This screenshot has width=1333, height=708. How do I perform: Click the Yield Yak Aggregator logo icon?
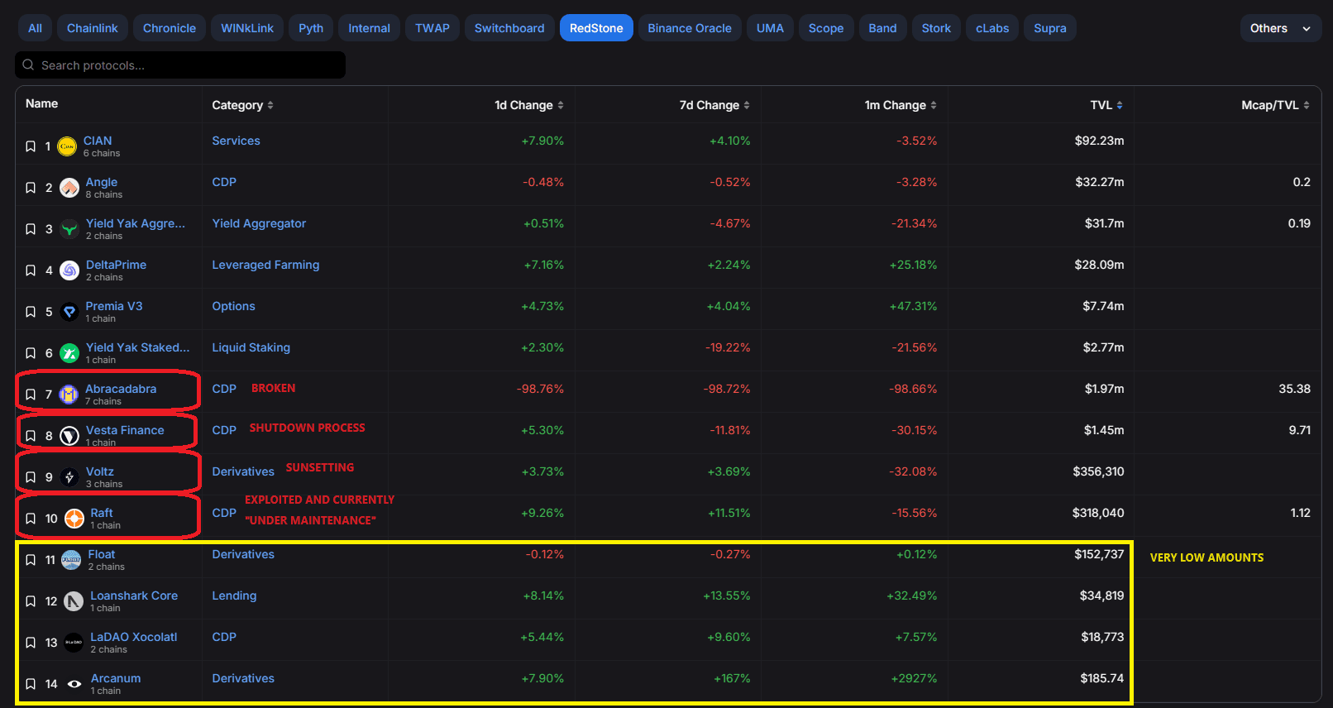(69, 229)
